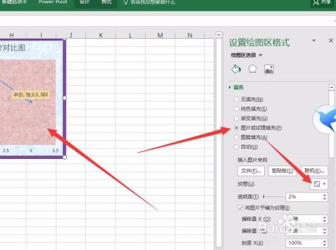Click the chart's right-middle resize handle
Screen dimensions: 336x250
pyautogui.click(x=65, y=98)
